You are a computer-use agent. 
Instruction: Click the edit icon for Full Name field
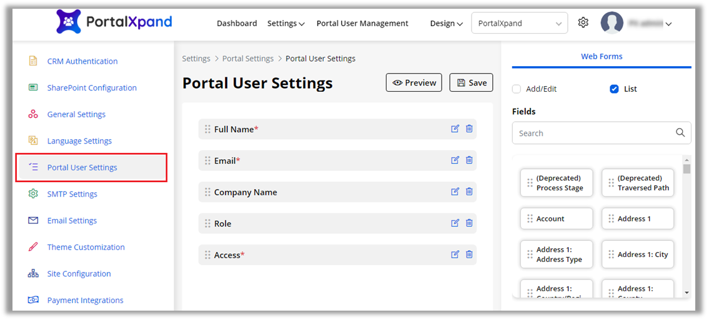coord(455,129)
